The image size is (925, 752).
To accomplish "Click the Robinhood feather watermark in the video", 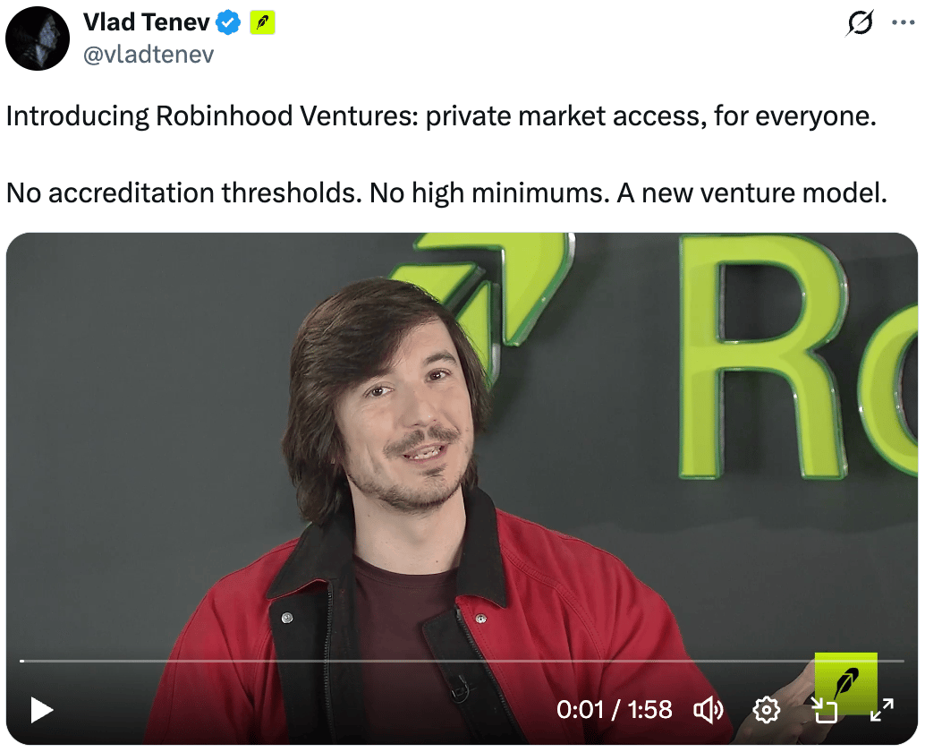I will (x=846, y=683).
